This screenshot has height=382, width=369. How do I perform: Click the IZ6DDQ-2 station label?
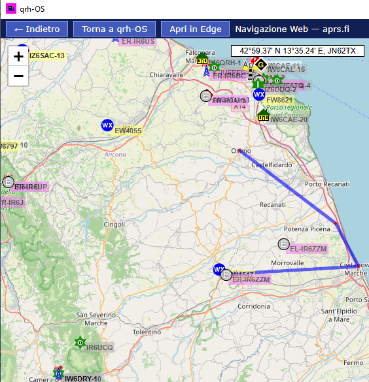pyautogui.click(x=281, y=89)
